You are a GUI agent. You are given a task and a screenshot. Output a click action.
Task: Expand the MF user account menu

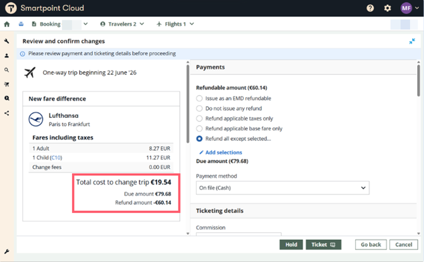(409, 8)
